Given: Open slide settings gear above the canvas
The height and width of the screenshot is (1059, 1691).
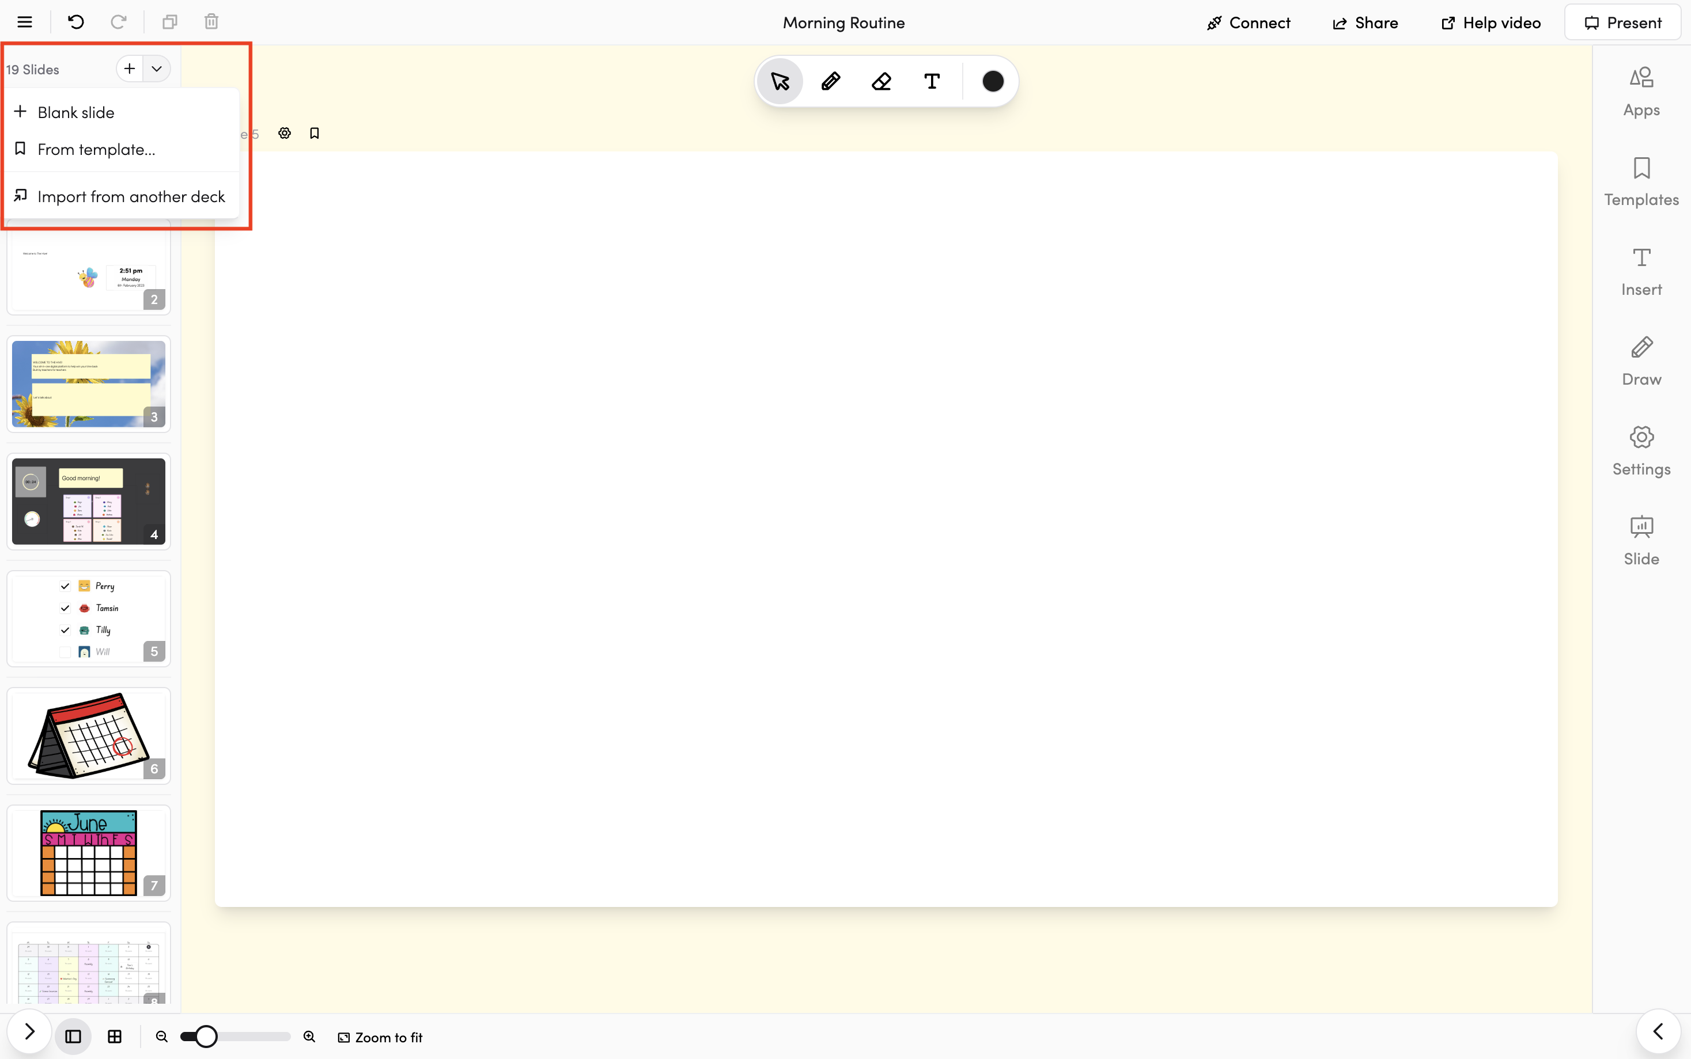Looking at the screenshot, I should [x=285, y=133].
